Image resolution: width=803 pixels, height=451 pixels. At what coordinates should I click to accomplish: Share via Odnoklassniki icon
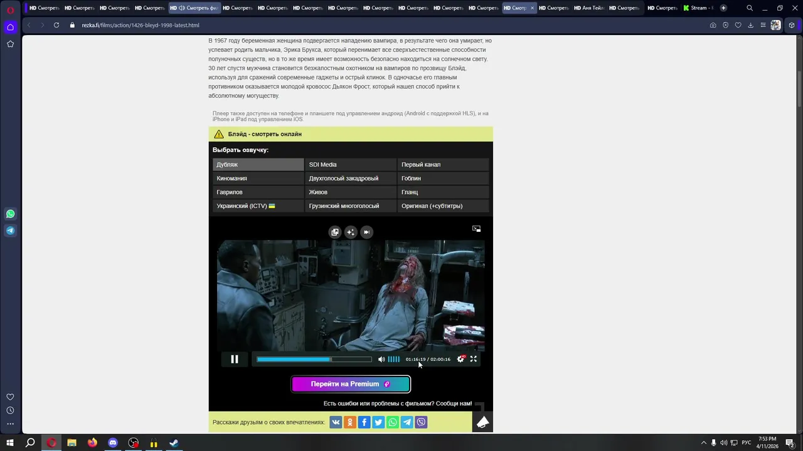coord(350,422)
